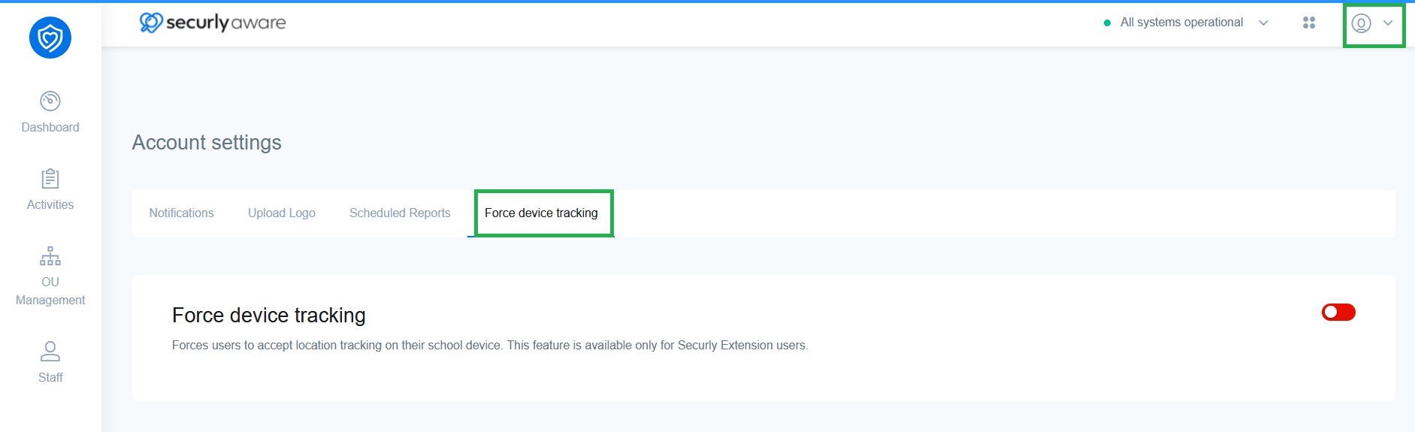1415x432 pixels.
Task: Click the OU Management sidebar label
Action: pyautogui.click(x=50, y=291)
